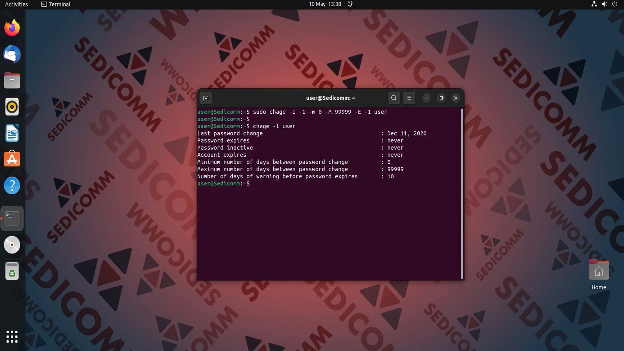Click the 'Minimum number of days' row
The image size is (624, 351).
[294, 162]
